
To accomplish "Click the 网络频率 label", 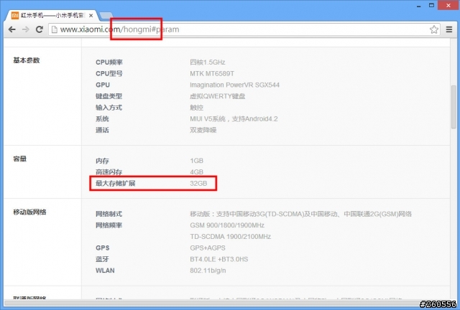I will [x=109, y=225].
